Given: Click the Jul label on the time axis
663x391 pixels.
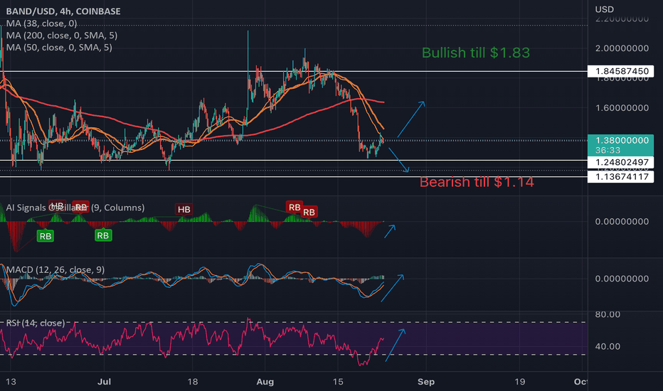Looking at the screenshot, I should pyautogui.click(x=104, y=382).
